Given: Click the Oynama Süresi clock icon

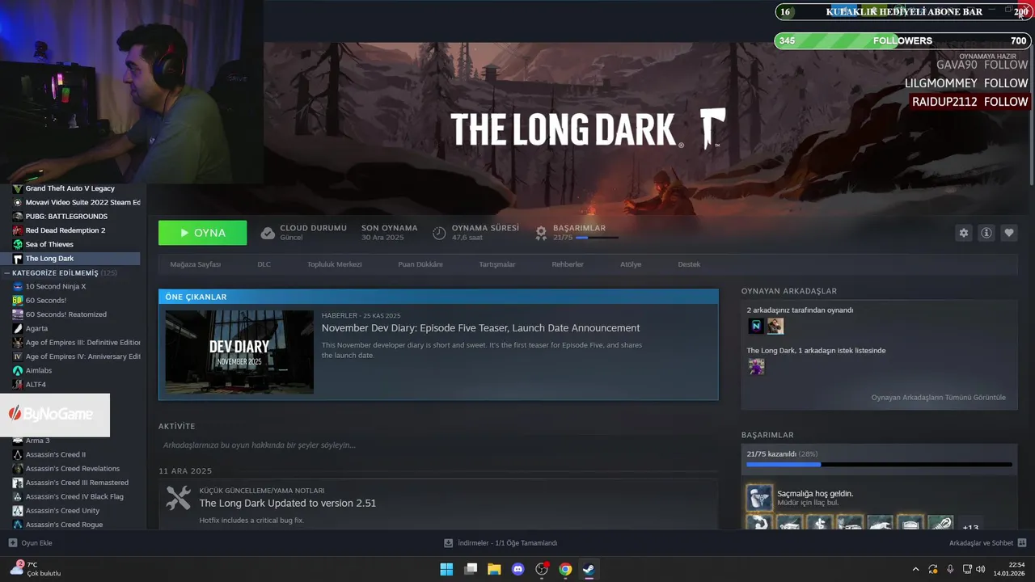Looking at the screenshot, I should pos(439,233).
